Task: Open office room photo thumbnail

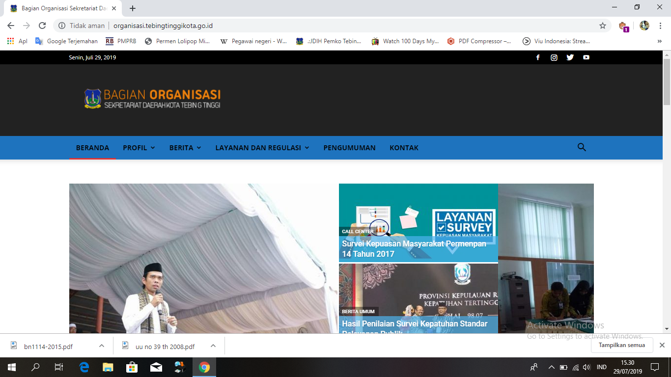Action: 546,259
